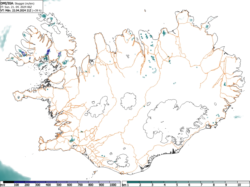This screenshot has width=250, height=187.
Task: Click the '600' legend tick label
Action: tap(69, 185)
